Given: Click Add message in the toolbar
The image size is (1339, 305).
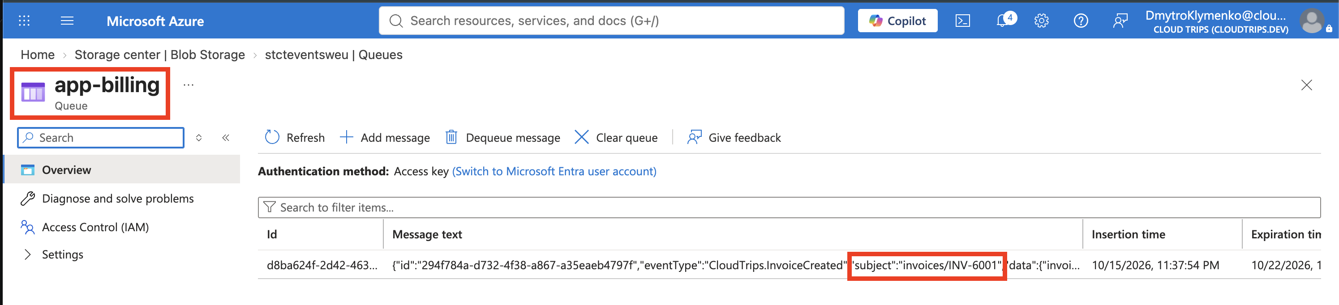Looking at the screenshot, I should click(x=385, y=137).
